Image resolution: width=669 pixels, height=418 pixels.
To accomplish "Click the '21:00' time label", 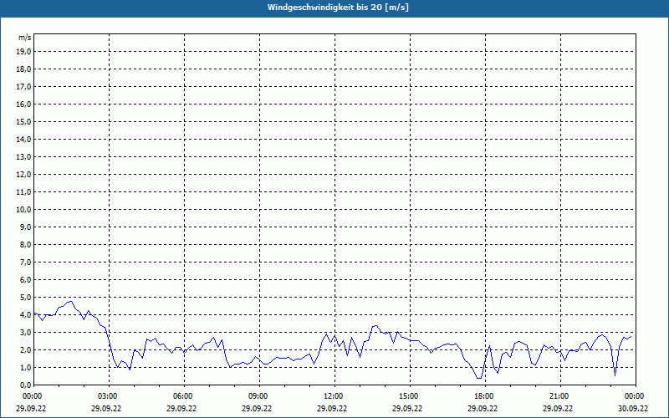I will click(560, 396).
